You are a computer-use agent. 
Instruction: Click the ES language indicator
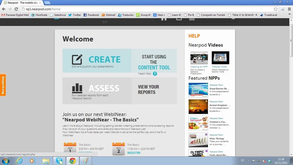[x=242, y=160]
